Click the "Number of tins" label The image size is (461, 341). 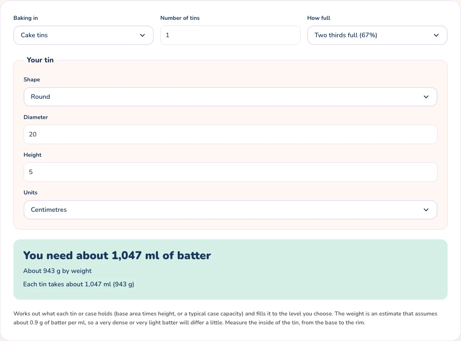pos(180,18)
